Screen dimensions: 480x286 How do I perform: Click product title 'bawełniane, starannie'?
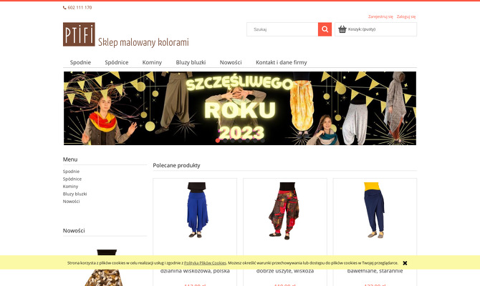375,271
